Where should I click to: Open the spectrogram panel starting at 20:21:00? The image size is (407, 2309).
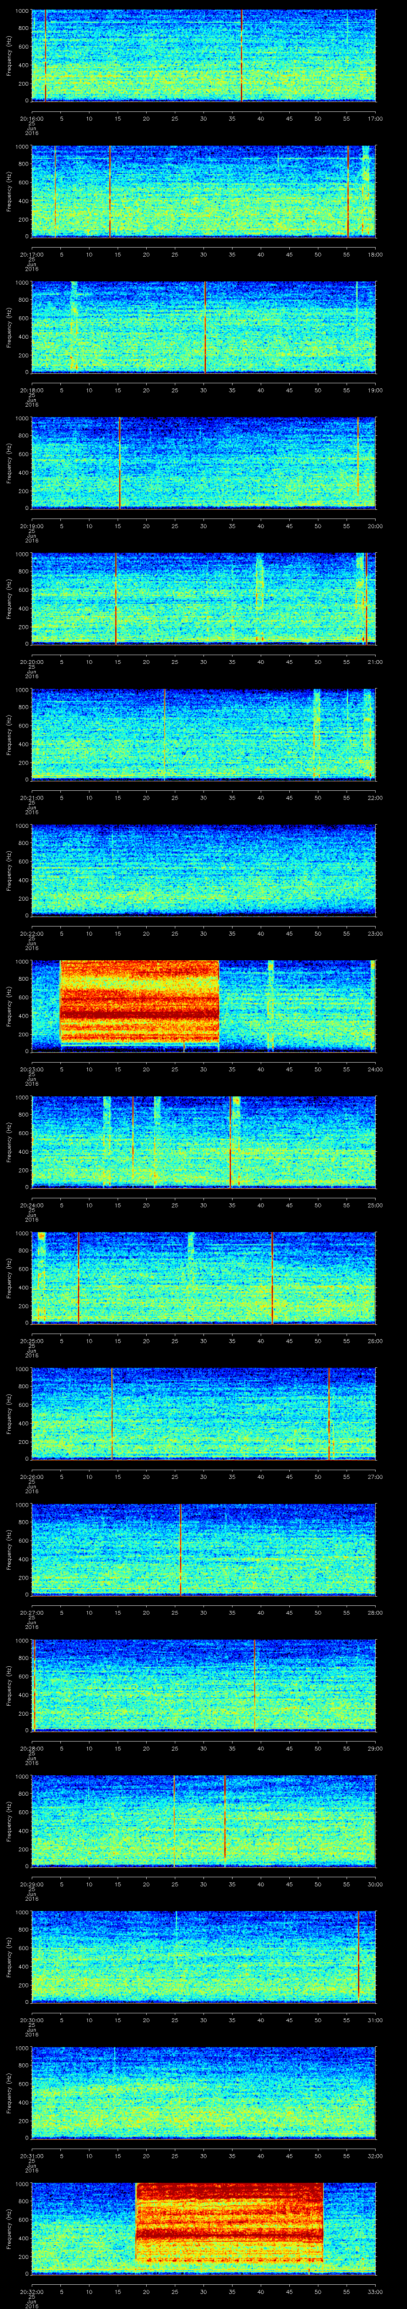(x=203, y=735)
